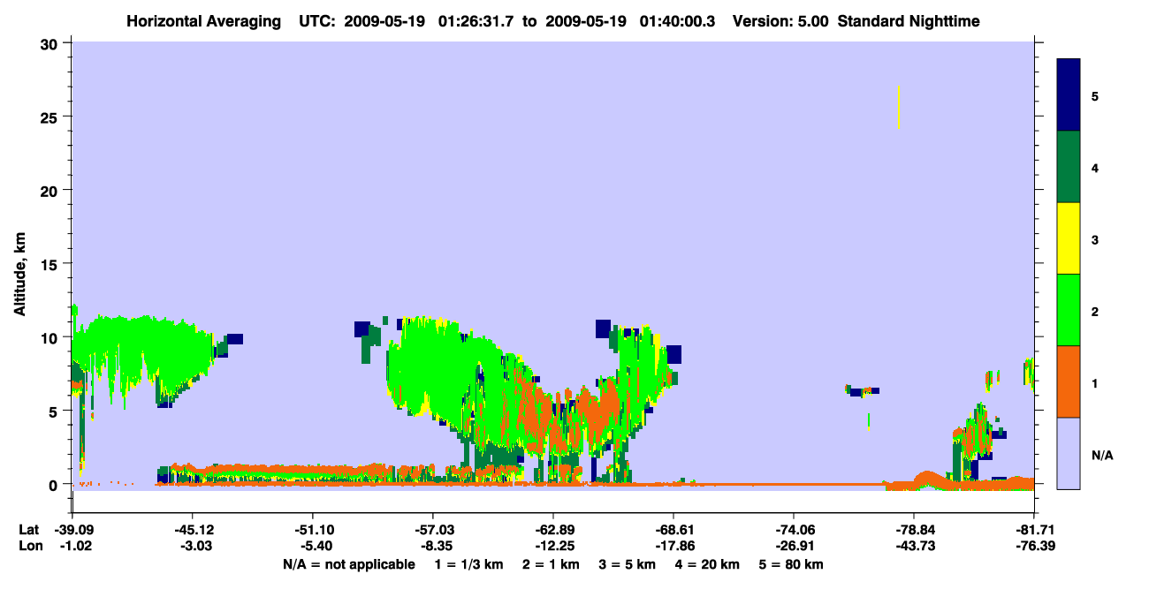Viewport: 1149px width, 589px height.
Task: Click legend text '5 = 80 km'
Action: pos(791,564)
